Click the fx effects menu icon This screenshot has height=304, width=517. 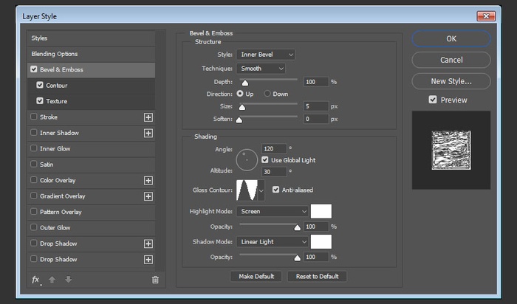[x=35, y=280]
